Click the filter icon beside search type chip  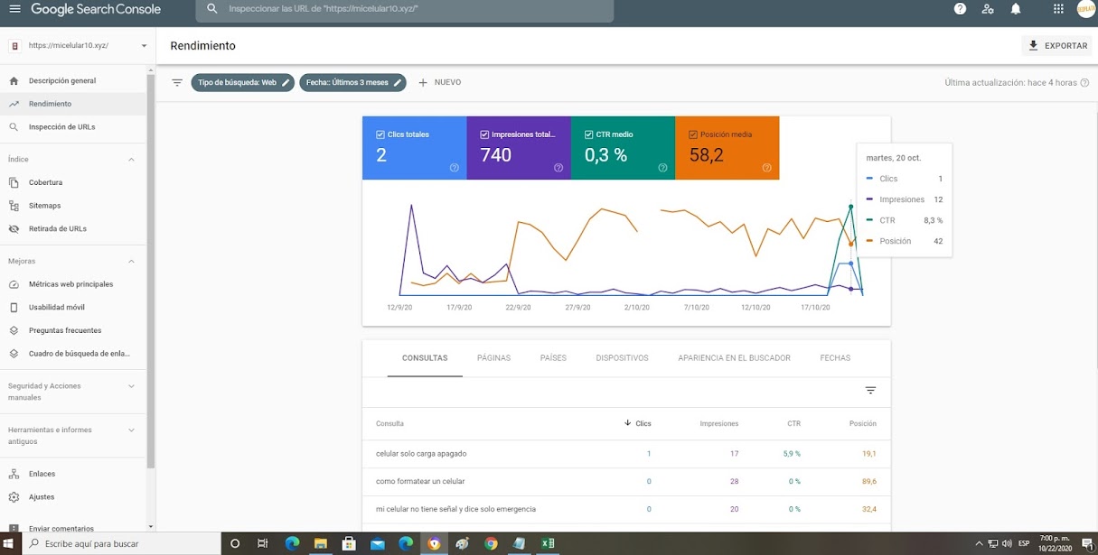point(177,82)
